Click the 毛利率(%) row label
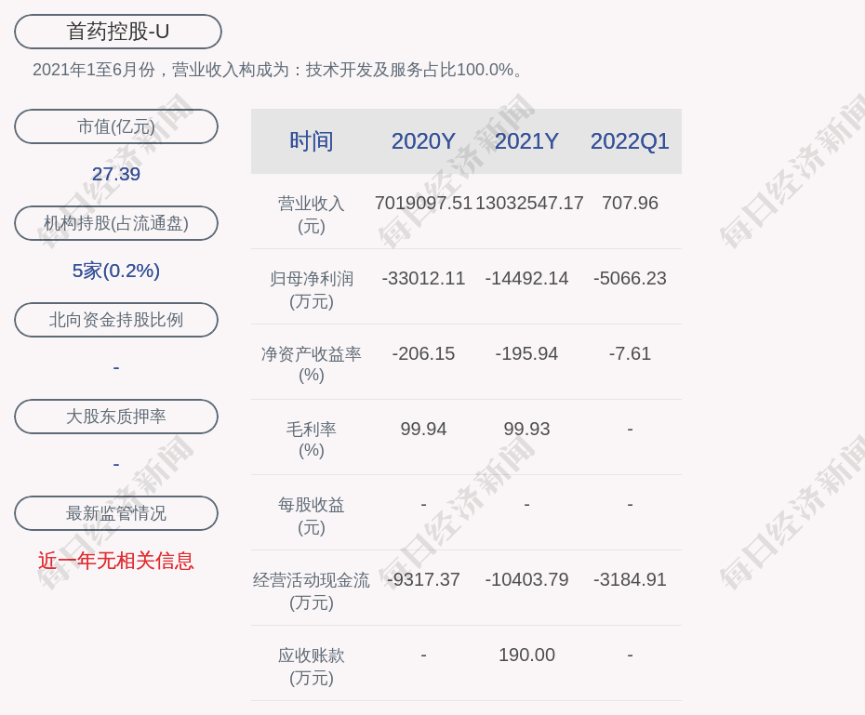The width and height of the screenshot is (865, 715). tap(312, 440)
